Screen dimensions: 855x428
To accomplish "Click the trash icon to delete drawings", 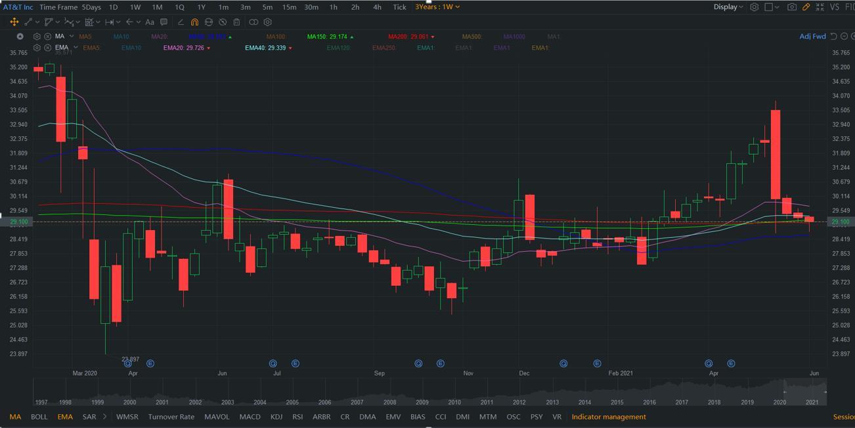I will pos(236,22).
